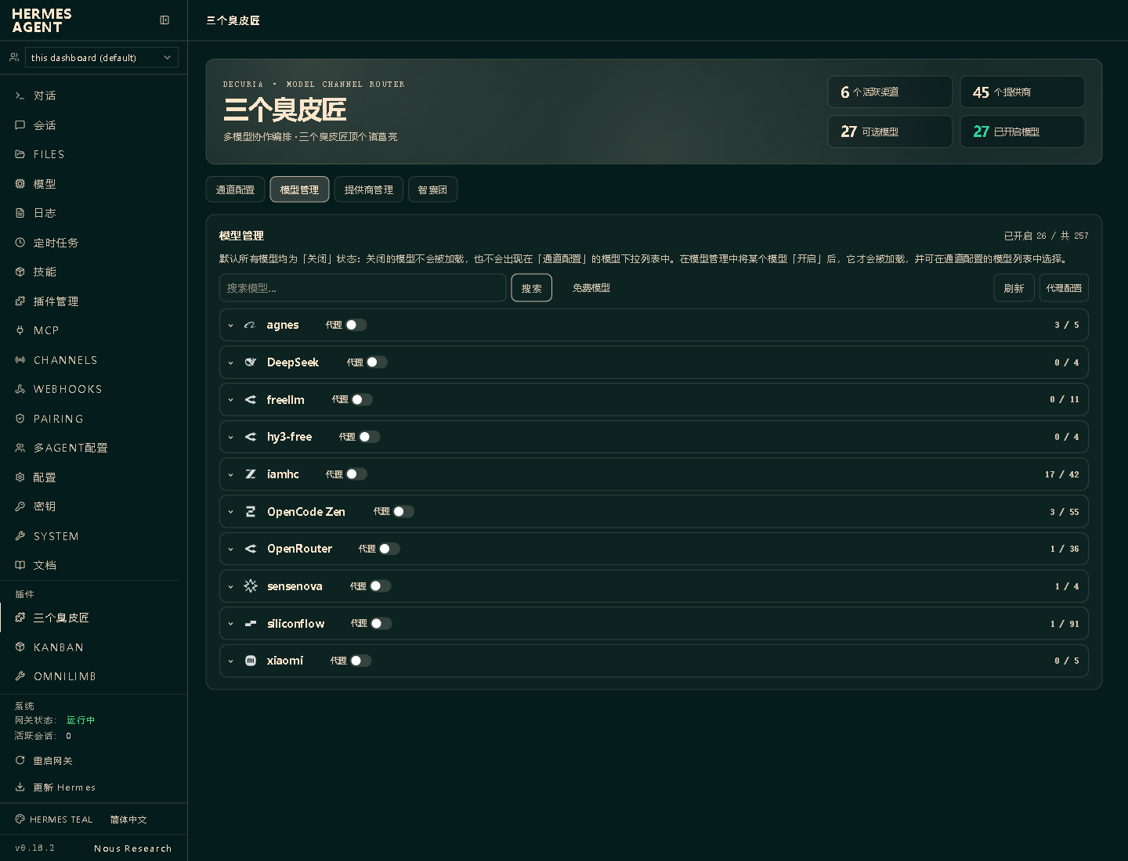This screenshot has width=1128, height=861.
Task: Click the CHANNELS broadcast icon
Action: point(20,360)
